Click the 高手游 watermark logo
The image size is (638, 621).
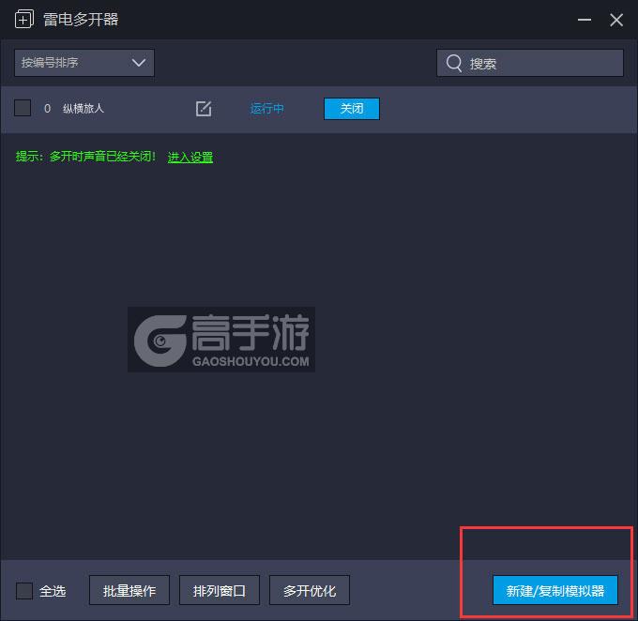click(221, 340)
